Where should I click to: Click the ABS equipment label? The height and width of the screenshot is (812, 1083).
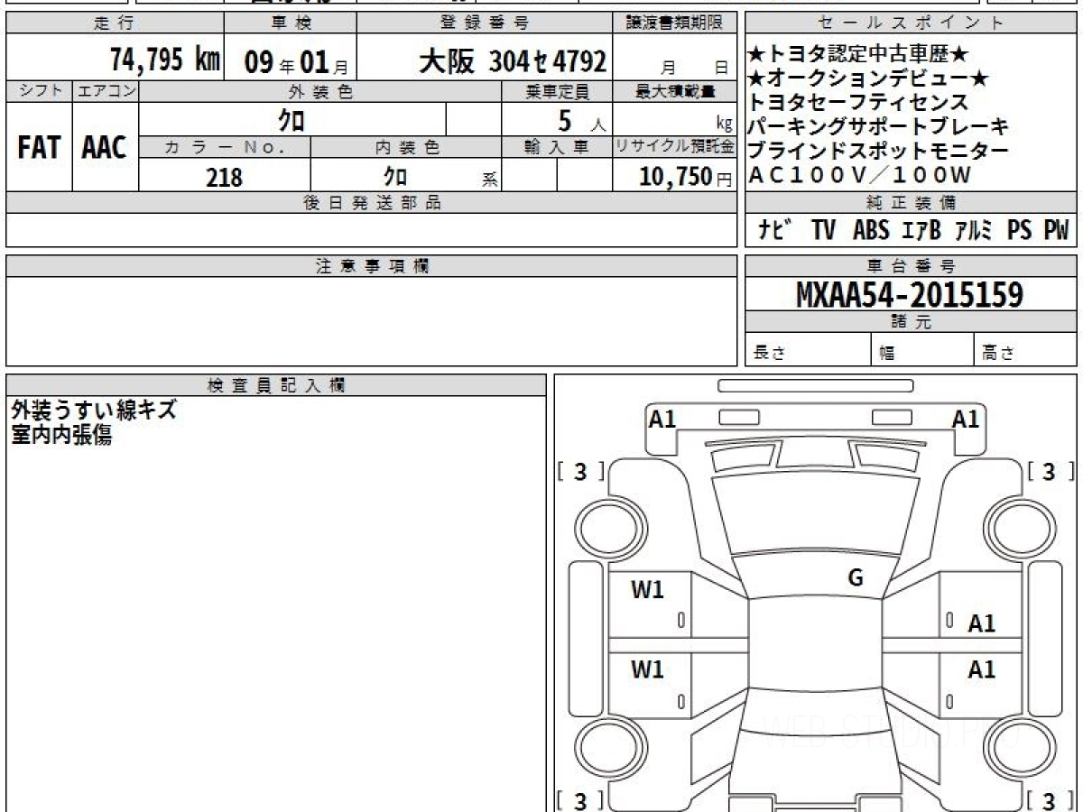point(870,231)
